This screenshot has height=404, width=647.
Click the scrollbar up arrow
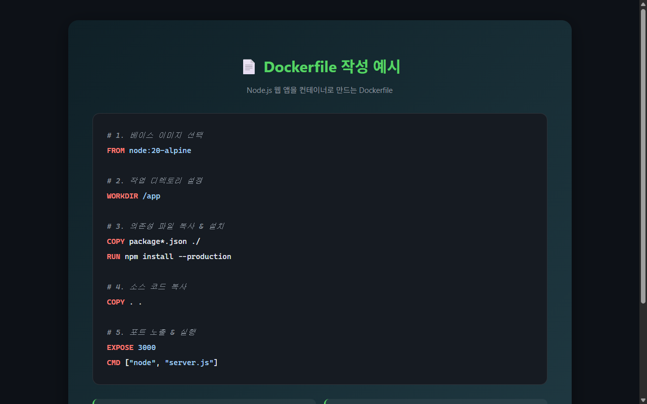tap(643, 3)
